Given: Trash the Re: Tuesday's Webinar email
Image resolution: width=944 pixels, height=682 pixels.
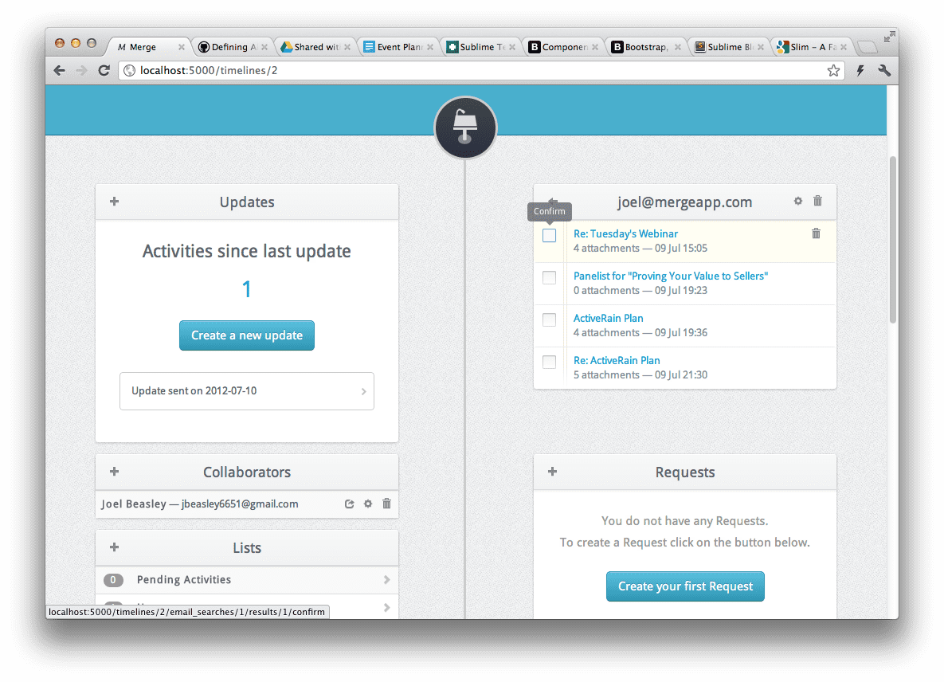Looking at the screenshot, I should (816, 233).
